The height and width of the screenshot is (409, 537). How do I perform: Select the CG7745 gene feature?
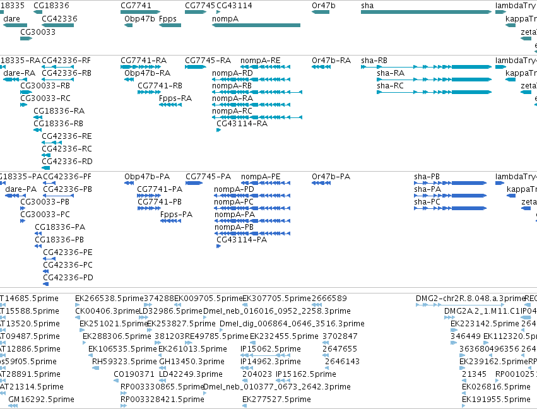pyautogui.click(x=196, y=12)
